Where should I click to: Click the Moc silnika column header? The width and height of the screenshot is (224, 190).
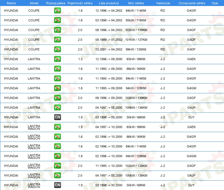click(136, 3)
